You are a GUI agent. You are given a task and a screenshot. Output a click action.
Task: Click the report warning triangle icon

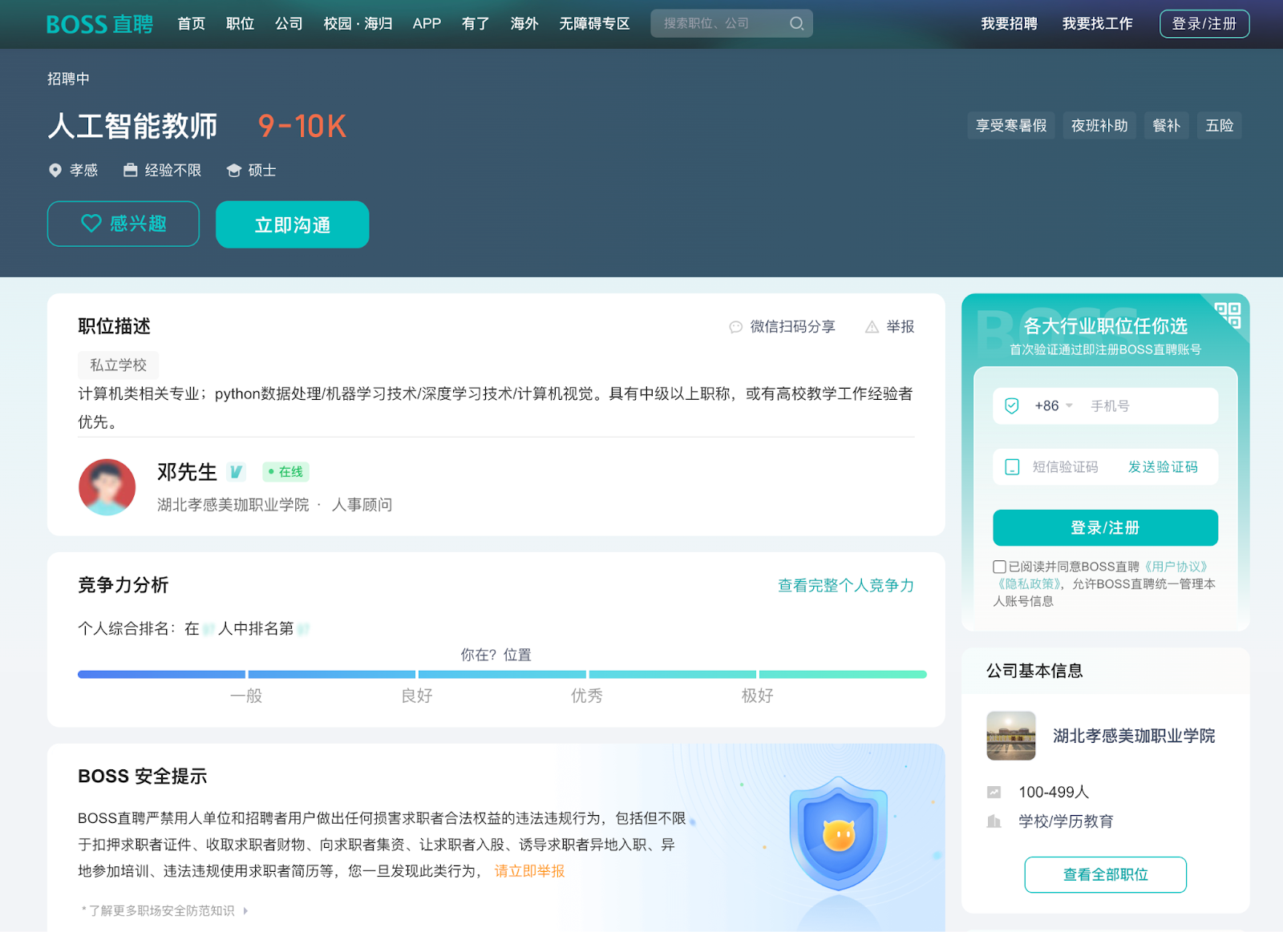(872, 327)
